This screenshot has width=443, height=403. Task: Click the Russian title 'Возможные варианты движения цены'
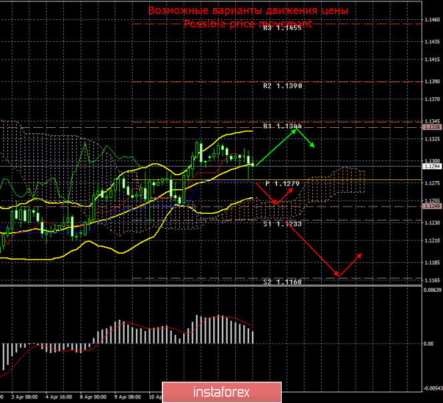(x=248, y=11)
